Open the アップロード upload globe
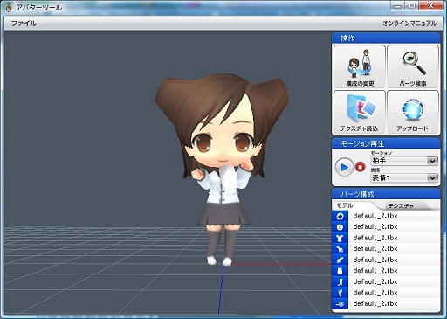This screenshot has width=447, height=319. (x=413, y=112)
